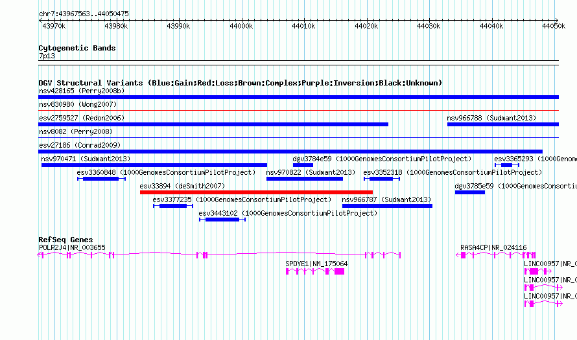
Task: Select the 7p13 cytogenetic band label
Action: pos(47,56)
